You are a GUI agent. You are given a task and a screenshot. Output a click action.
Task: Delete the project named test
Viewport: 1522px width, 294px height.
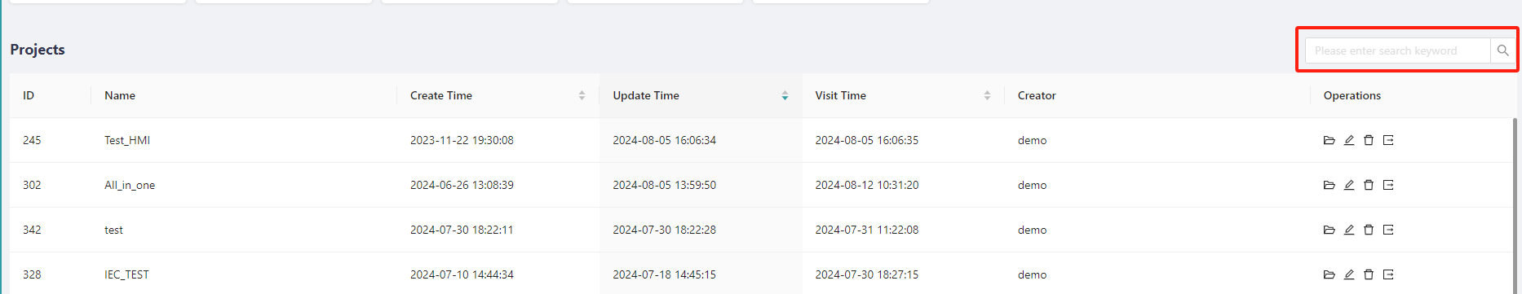click(1369, 230)
